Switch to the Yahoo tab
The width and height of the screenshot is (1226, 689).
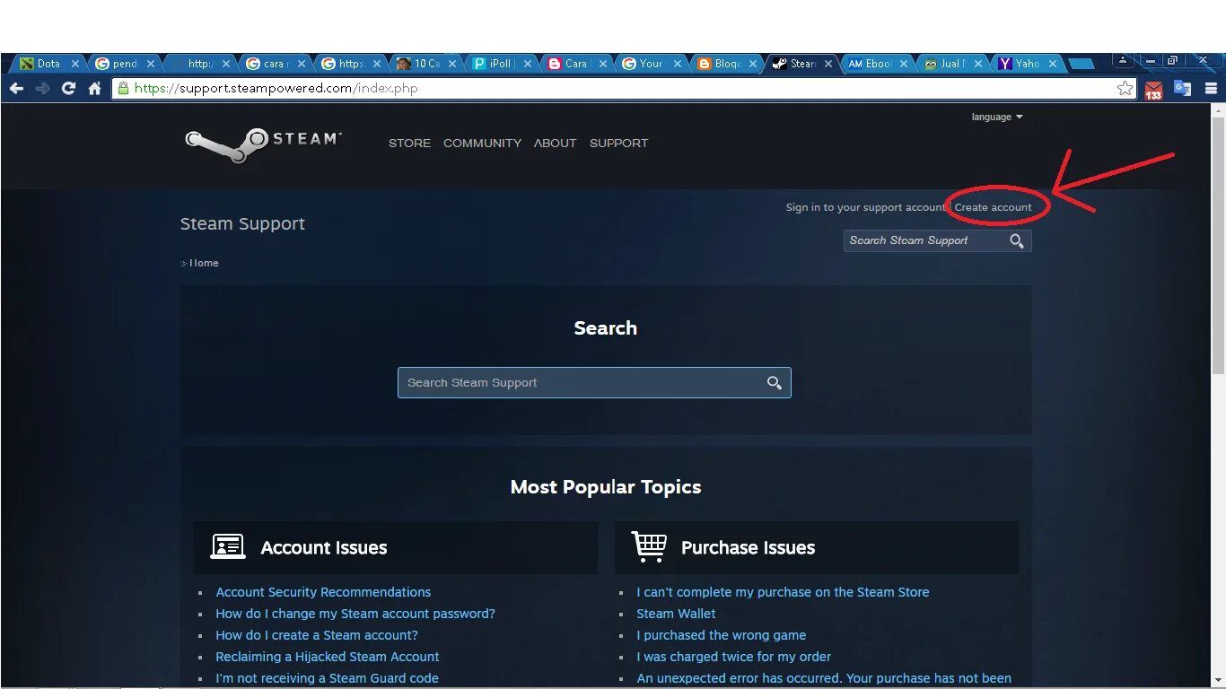[1029, 64]
